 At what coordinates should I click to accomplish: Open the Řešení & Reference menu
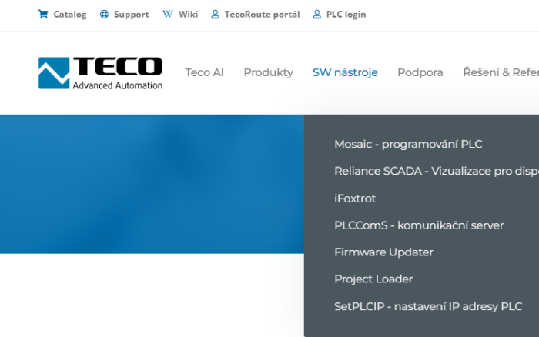pos(500,72)
